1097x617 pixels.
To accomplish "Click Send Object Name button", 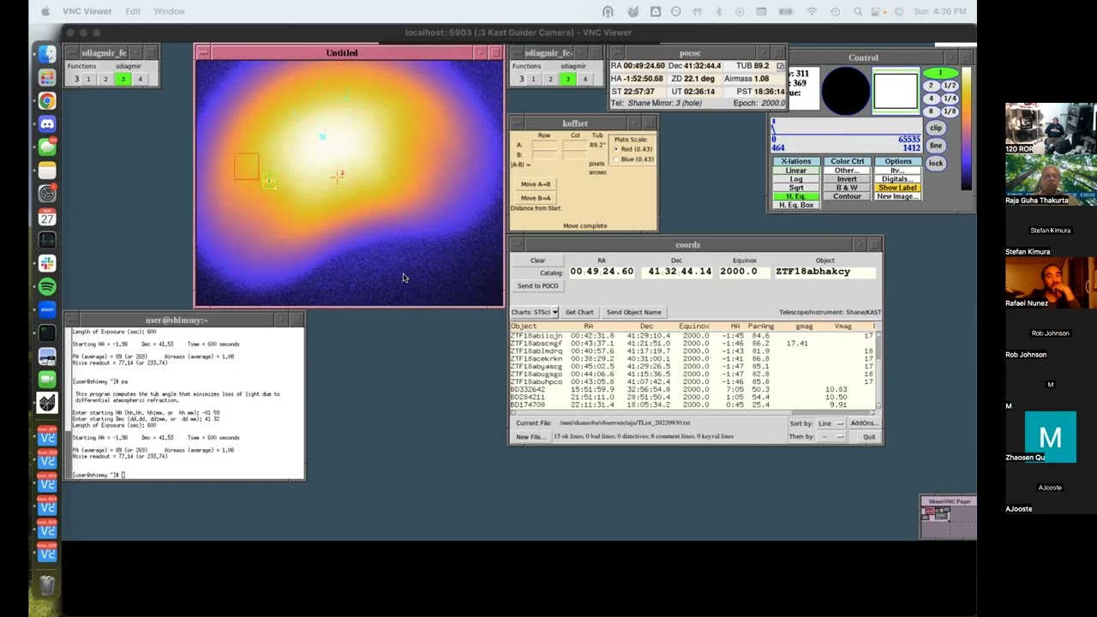I will pos(634,312).
